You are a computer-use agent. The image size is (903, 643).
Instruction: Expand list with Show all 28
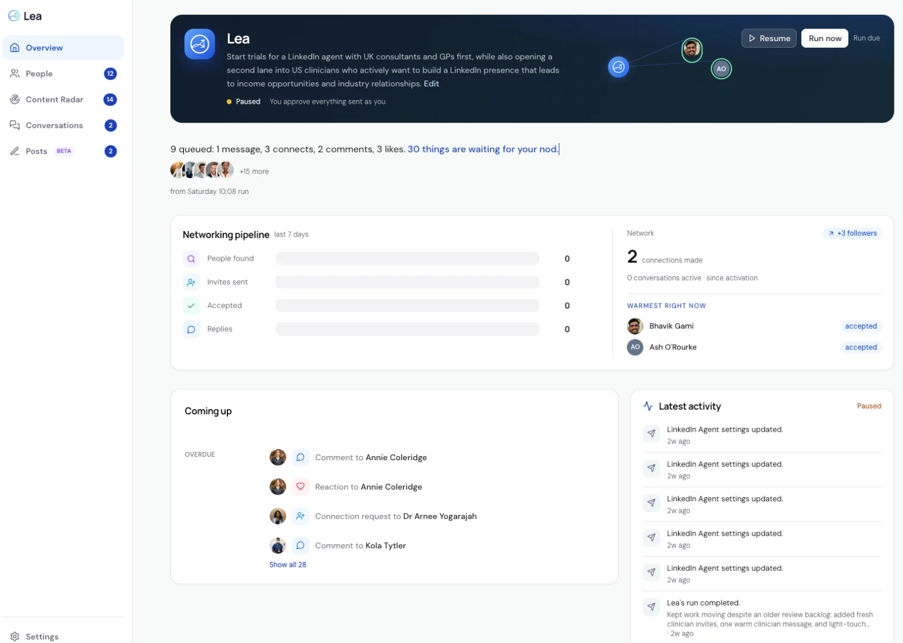coord(288,565)
